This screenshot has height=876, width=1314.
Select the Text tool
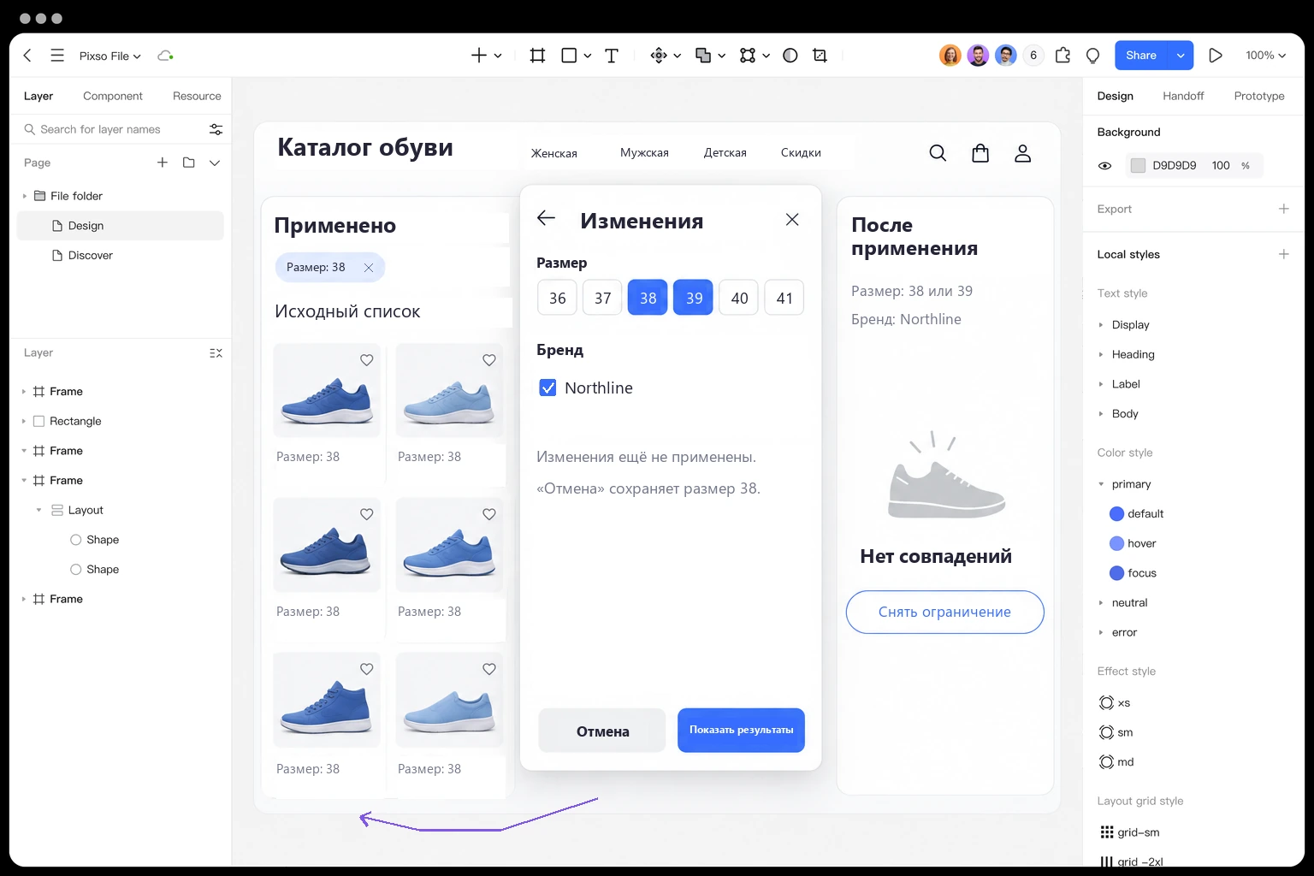(612, 56)
